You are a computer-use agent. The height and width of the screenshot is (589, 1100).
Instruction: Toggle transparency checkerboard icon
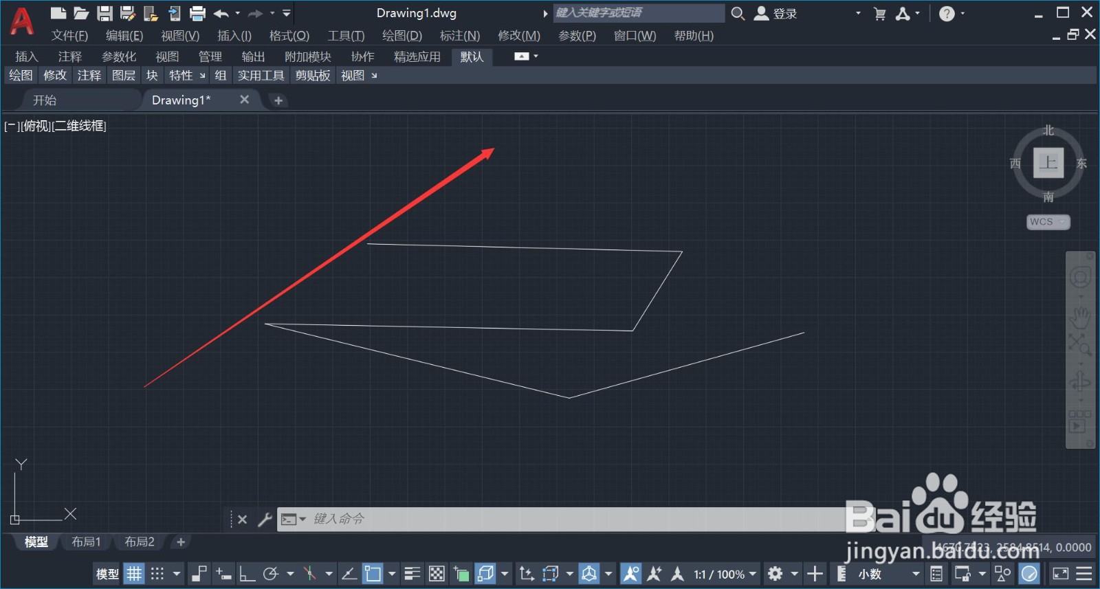[437, 573]
